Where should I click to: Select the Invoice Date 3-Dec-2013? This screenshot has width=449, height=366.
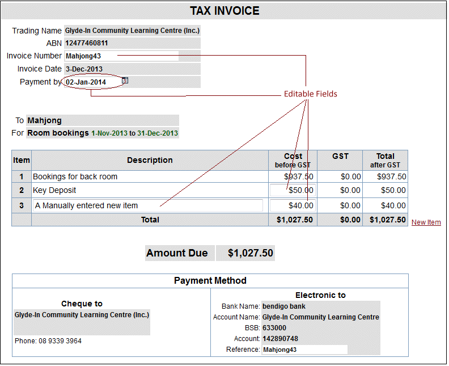[84, 69]
